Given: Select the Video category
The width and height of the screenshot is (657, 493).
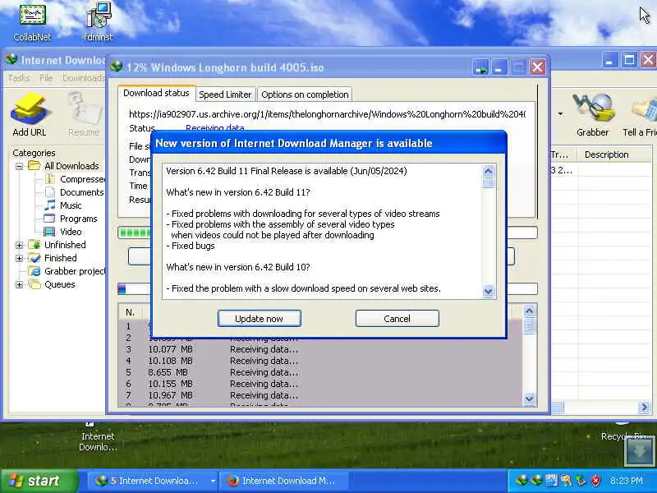Looking at the screenshot, I should pos(63,232).
